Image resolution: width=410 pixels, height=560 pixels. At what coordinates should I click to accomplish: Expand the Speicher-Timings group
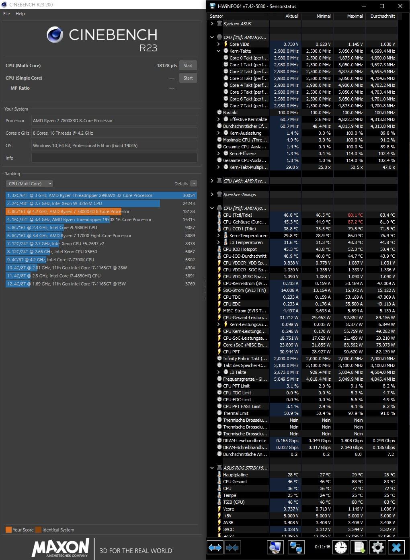(212, 195)
